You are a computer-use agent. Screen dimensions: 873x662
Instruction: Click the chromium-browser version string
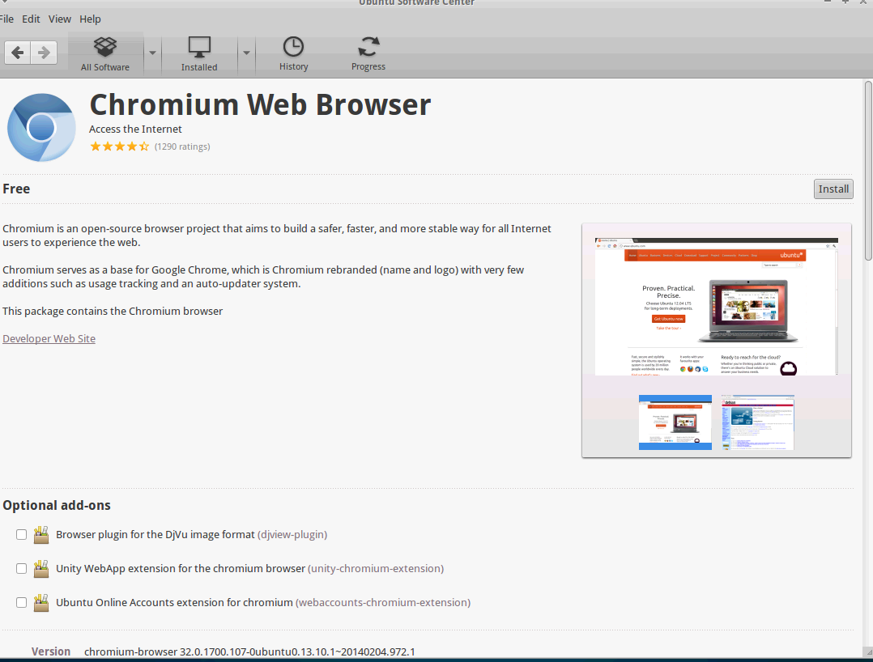(249, 651)
